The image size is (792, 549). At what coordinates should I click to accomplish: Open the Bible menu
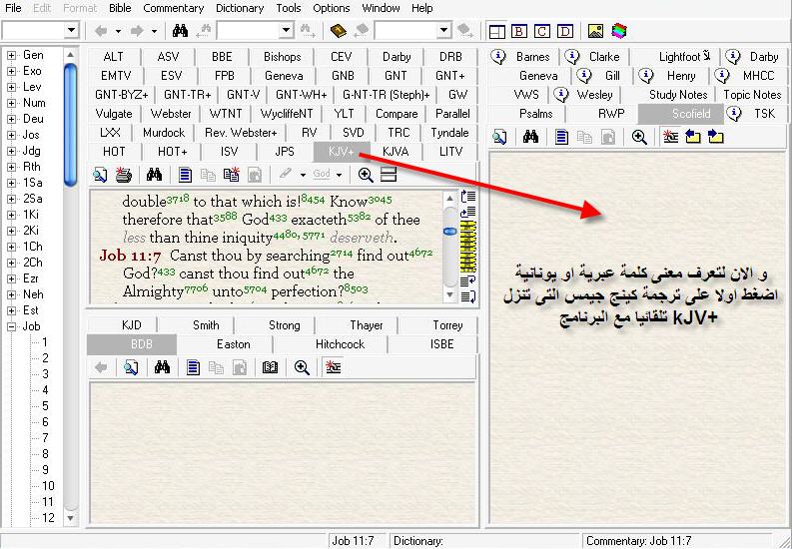pos(120,8)
